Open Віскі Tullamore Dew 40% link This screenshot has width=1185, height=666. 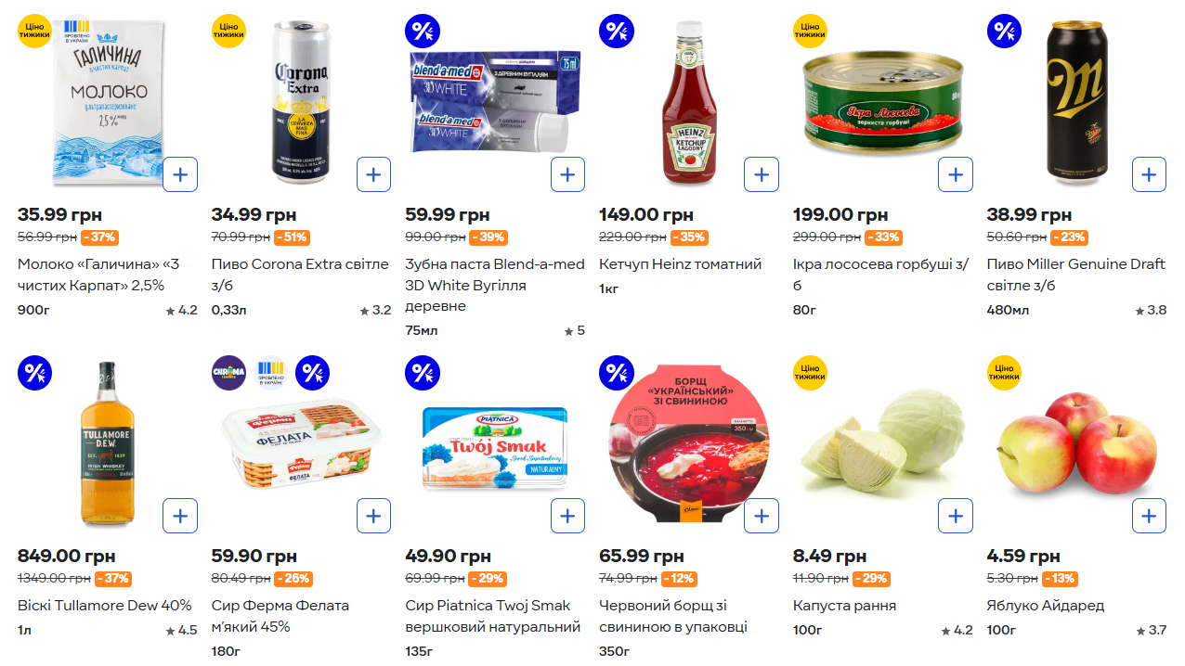click(104, 606)
